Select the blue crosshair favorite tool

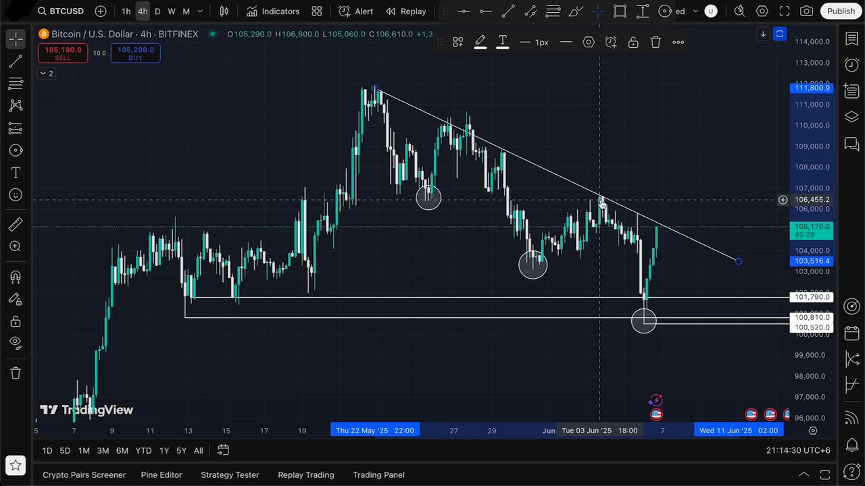point(597,11)
